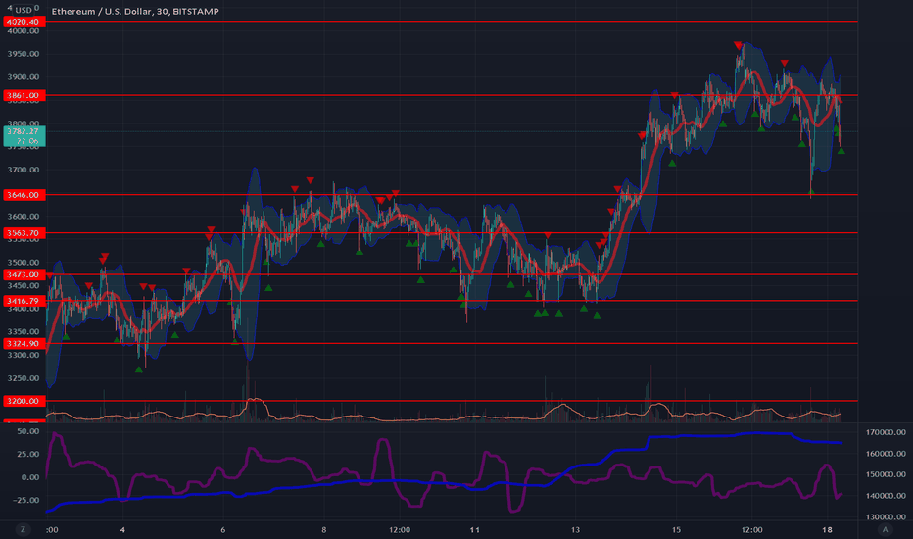Click the 3250.00 price axis value
This screenshot has width=913, height=539.
coord(24,378)
